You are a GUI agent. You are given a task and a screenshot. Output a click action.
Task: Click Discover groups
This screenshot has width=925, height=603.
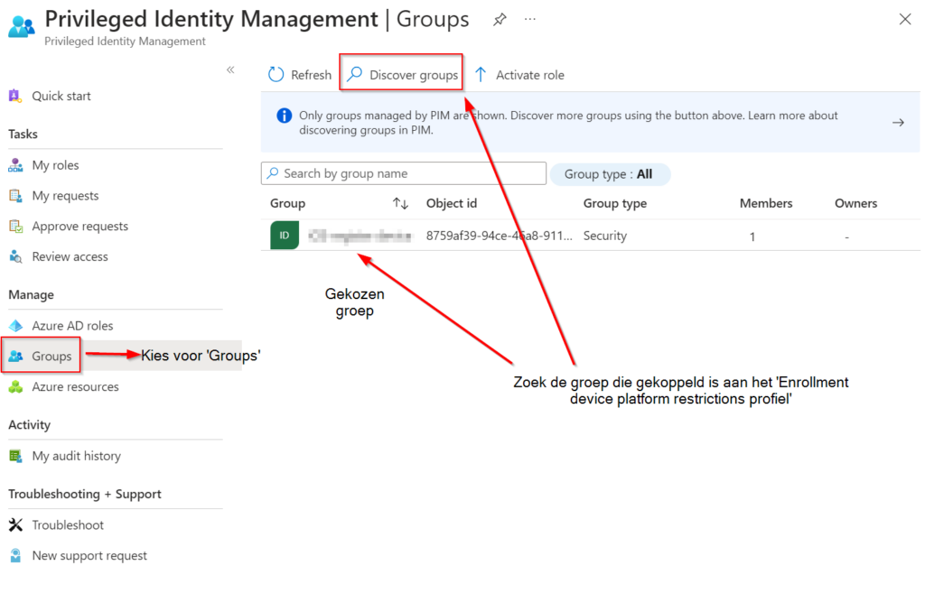tap(402, 75)
